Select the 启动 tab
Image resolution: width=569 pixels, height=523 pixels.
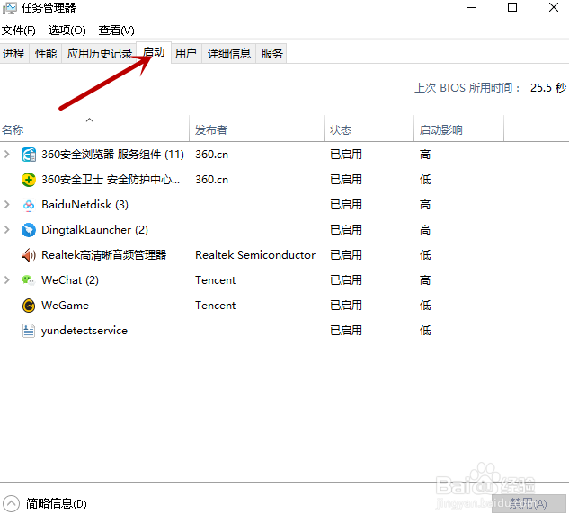[x=154, y=53]
